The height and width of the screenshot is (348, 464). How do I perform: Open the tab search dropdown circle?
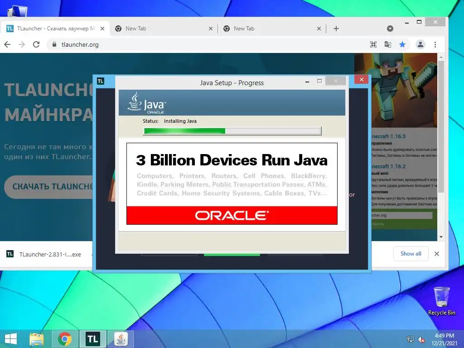[390, 29]
